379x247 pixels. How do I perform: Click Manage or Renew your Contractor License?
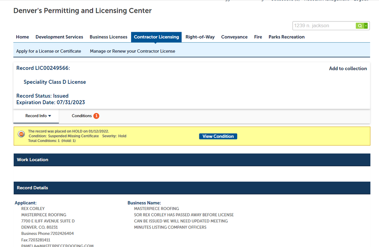point(132,51)
